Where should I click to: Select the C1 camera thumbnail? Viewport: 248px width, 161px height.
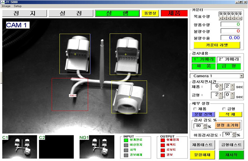(x=19, y=147)
